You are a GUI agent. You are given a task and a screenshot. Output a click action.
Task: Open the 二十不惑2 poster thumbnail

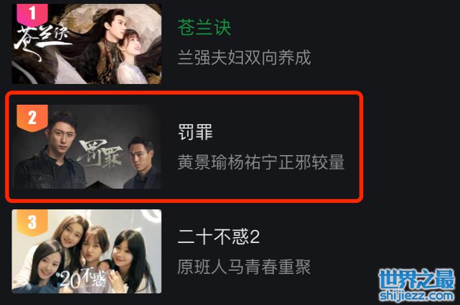tap(87, 251)
